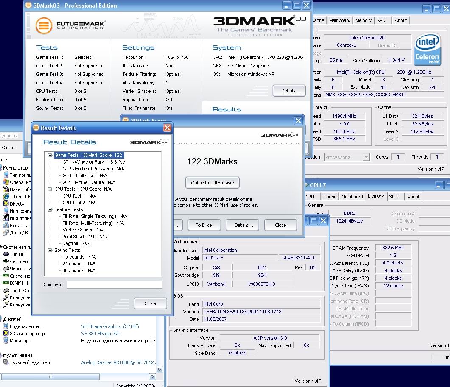Click the DIMM1 memory module icon
Screen dimensions: 450x387
click(6, 283)
